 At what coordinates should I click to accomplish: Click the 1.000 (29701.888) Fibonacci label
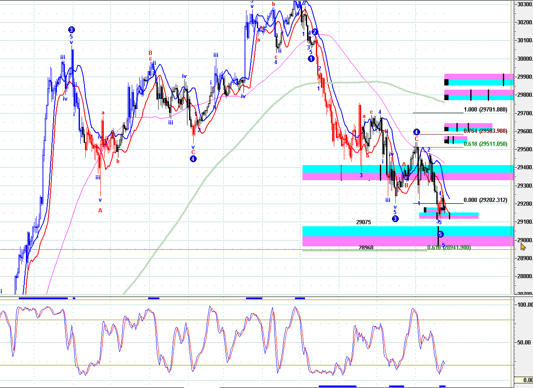coord(485,110)
